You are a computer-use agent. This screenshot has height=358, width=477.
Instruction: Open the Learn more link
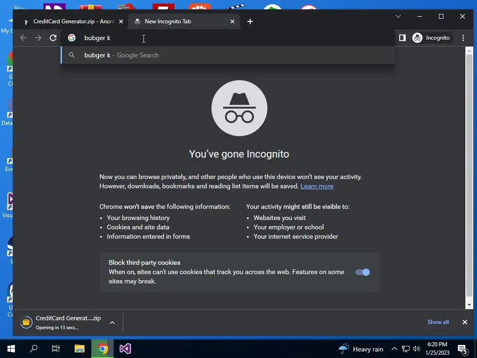point(317,186)
